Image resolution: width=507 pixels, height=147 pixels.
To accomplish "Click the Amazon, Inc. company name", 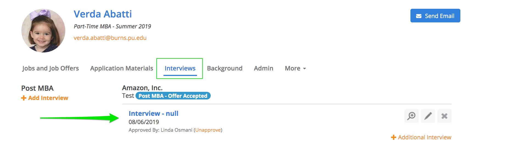I will (x=142, y=88).
